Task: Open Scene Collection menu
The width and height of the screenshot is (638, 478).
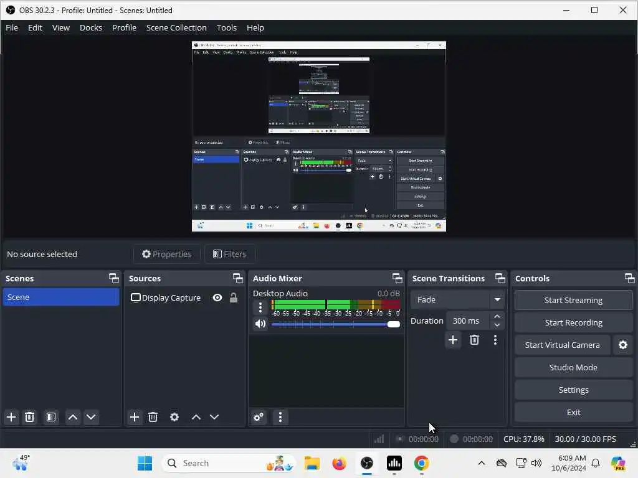Action: (176, 27)
